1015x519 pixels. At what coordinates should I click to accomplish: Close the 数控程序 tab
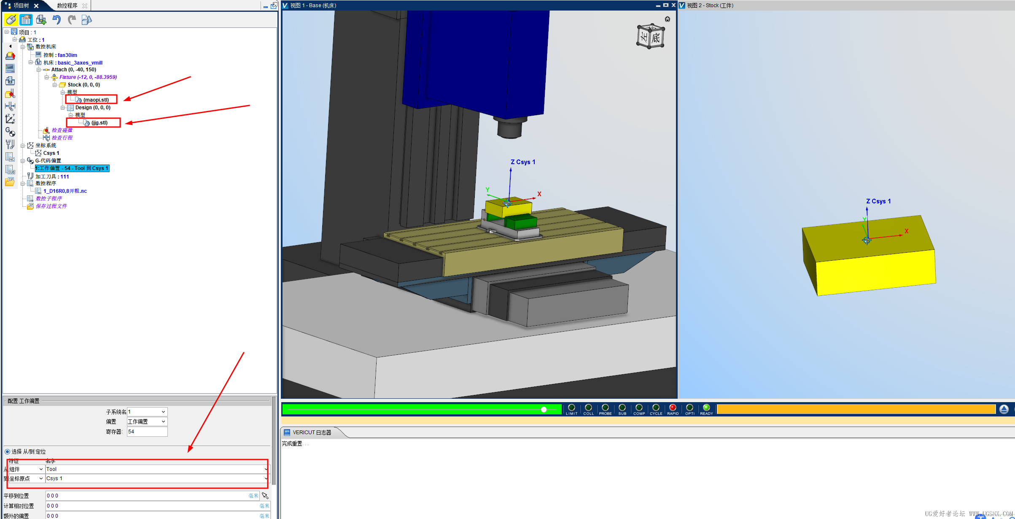[x=85, y=6]
